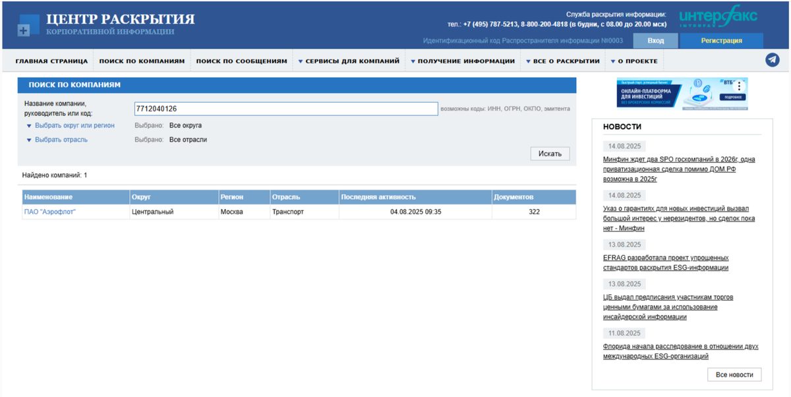The height and width of the screenshot is (397, 791).
Task: Click the 'Центр раскрытия' site title
Action: (x=120, y=19)
